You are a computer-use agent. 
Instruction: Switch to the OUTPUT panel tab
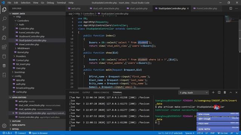pyautogui.click(x=86, y=93)
